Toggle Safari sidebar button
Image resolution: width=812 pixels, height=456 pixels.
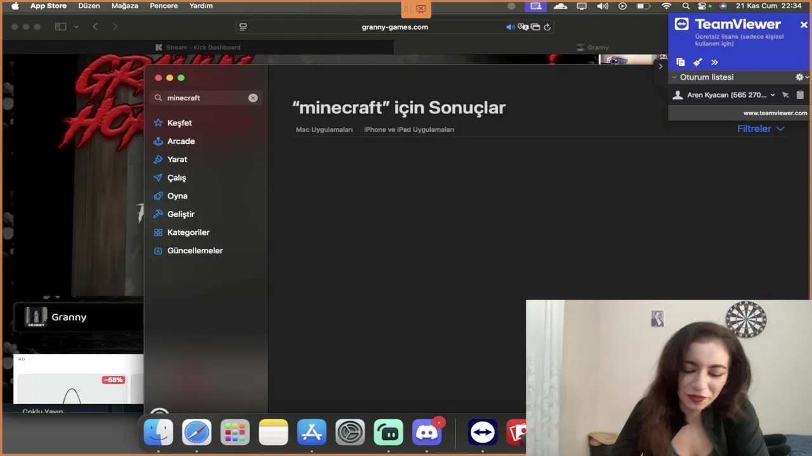pyautogui.click(x=61, y=27)
